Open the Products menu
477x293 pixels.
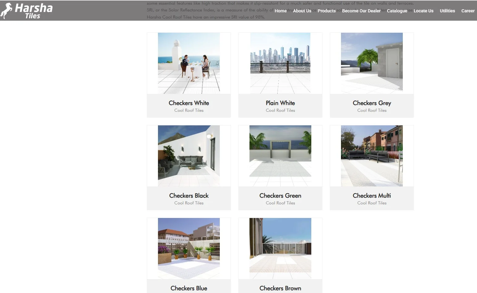pyautogui.click(x=326, y=11)
